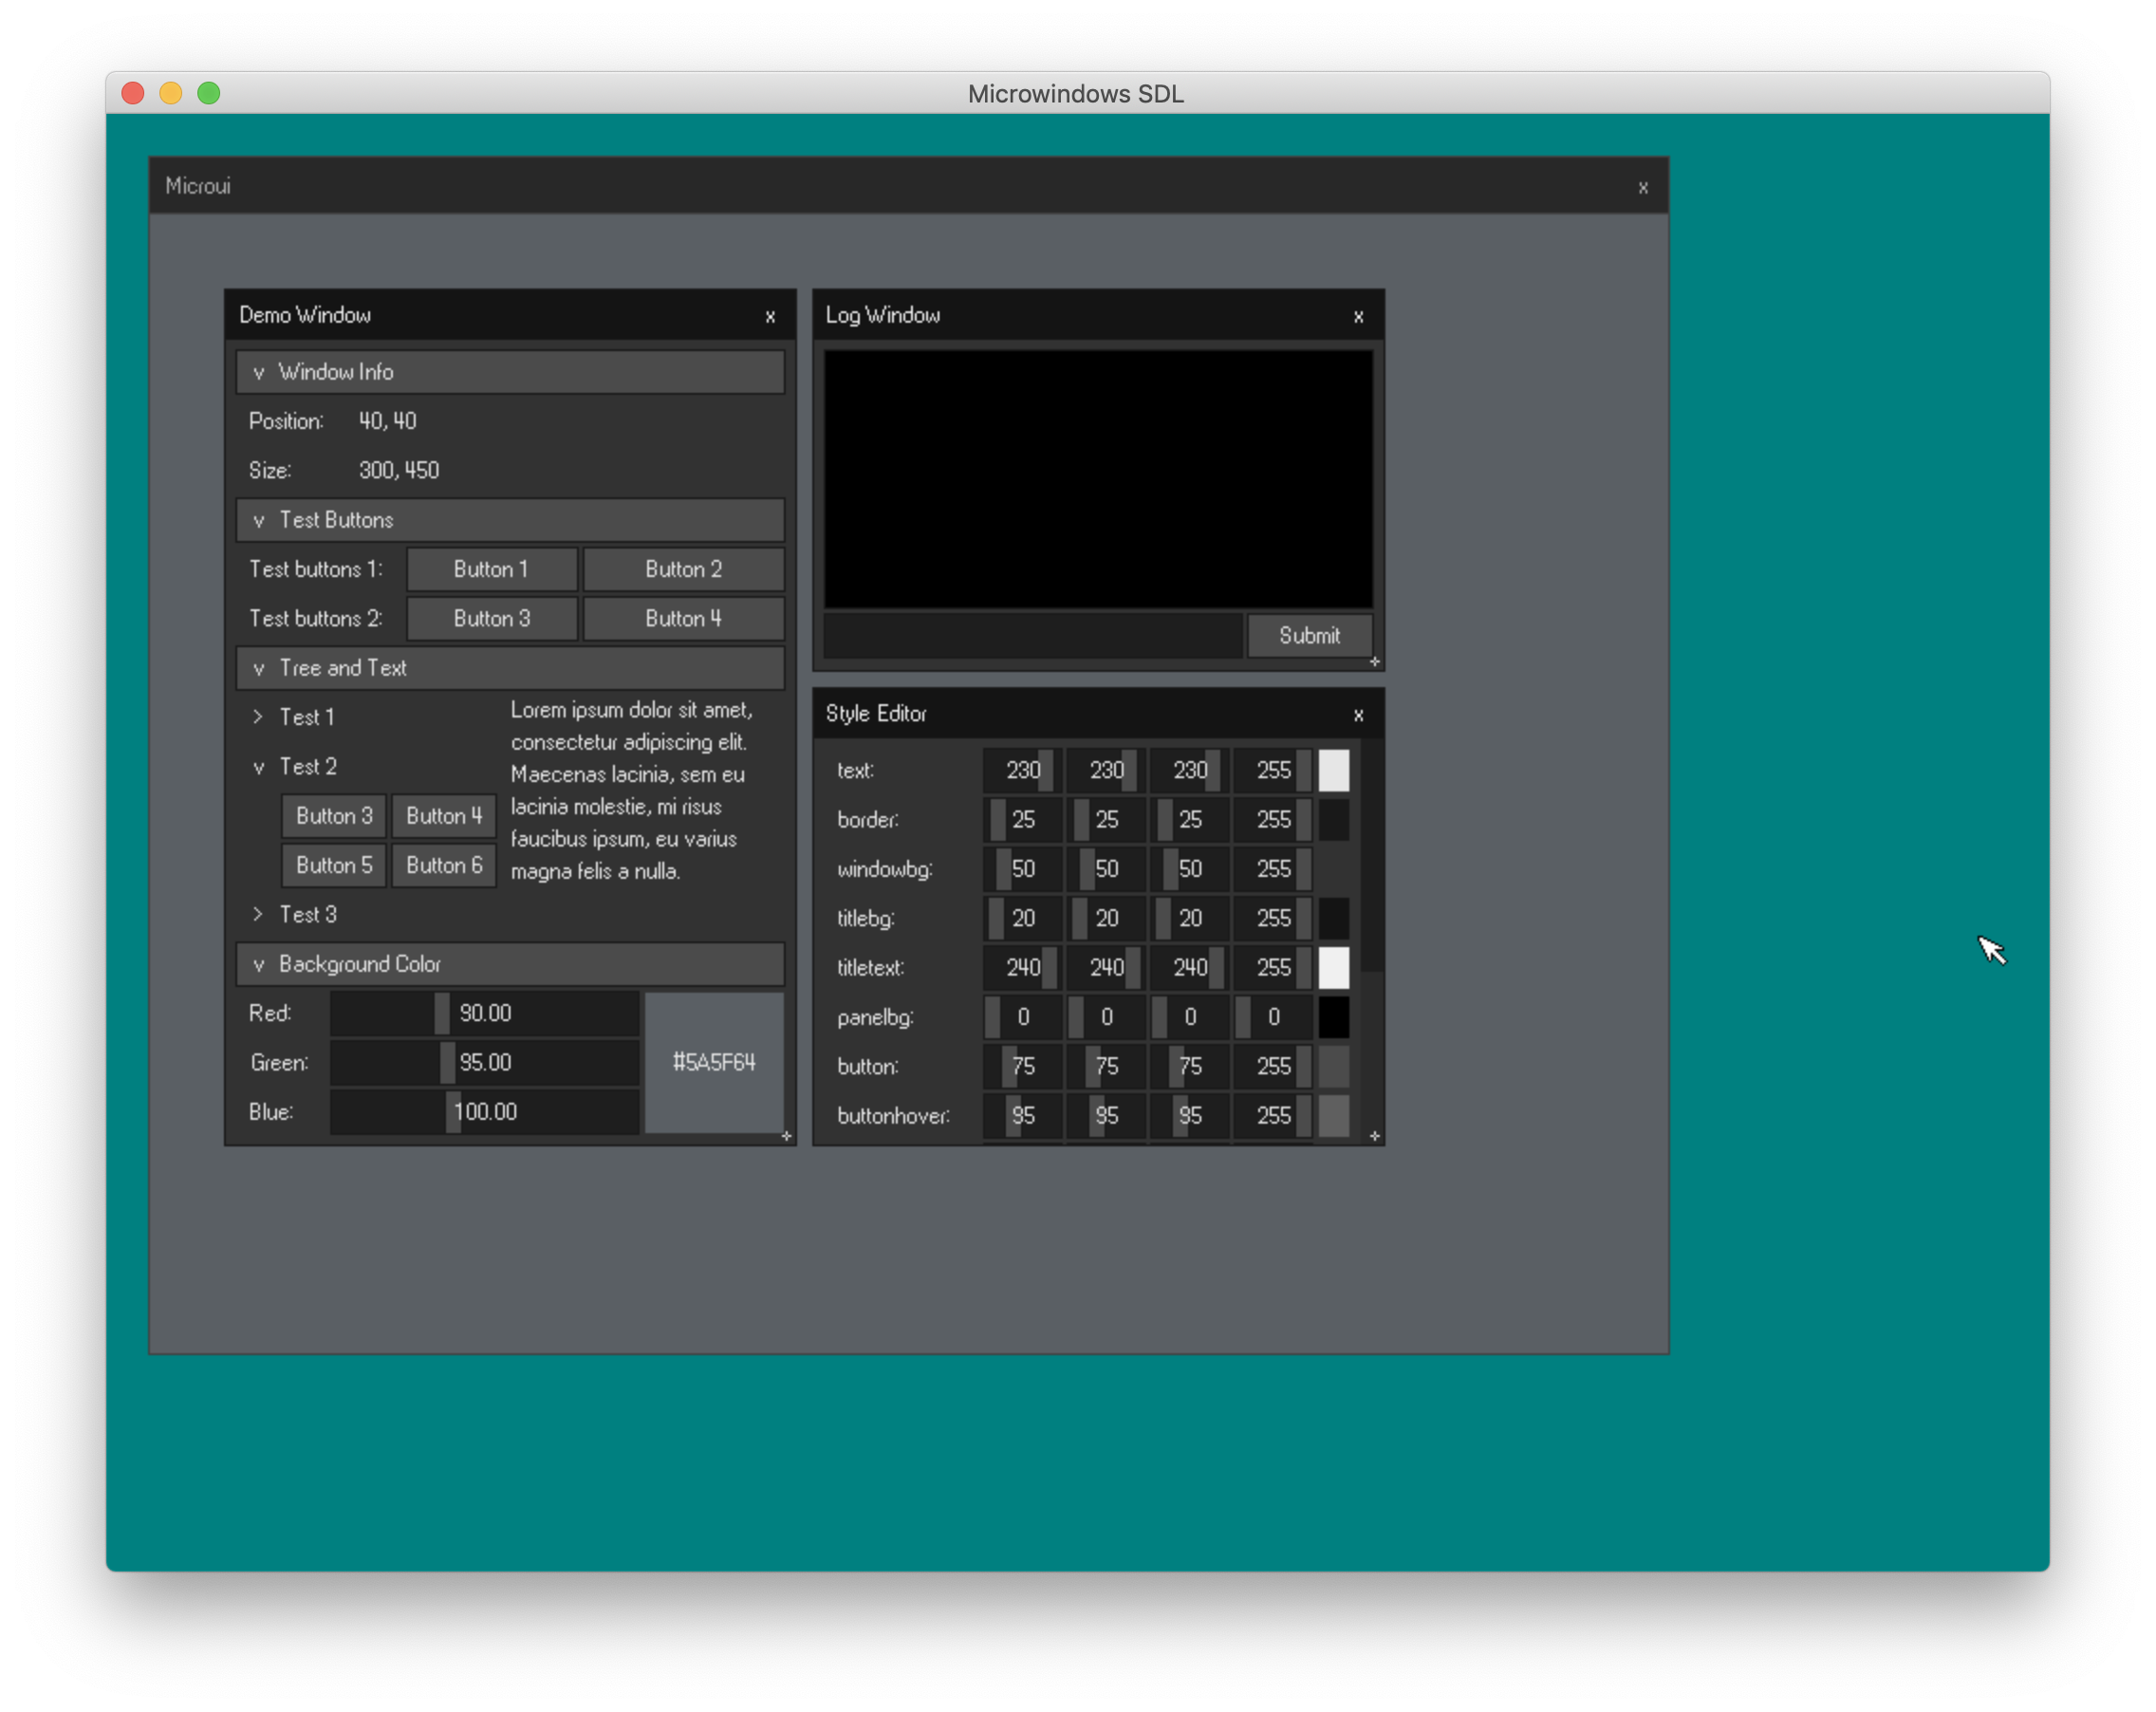Click the second 95 slider in buttonhover row
2156x1712 pixels.
[1106, 1116]
